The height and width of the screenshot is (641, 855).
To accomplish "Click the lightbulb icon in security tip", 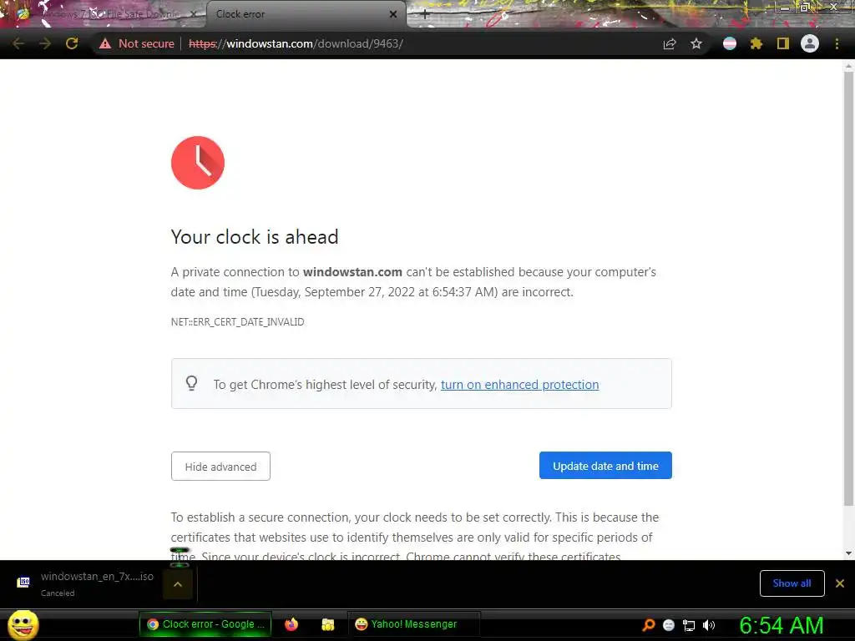I will 191,383.
